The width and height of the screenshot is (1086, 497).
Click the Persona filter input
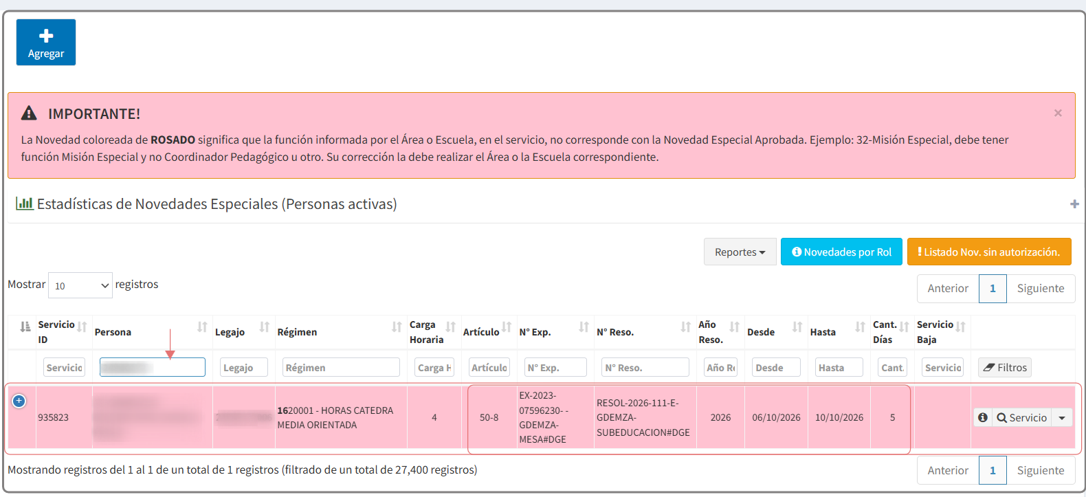pyautogui.click(x=153, y=367)
